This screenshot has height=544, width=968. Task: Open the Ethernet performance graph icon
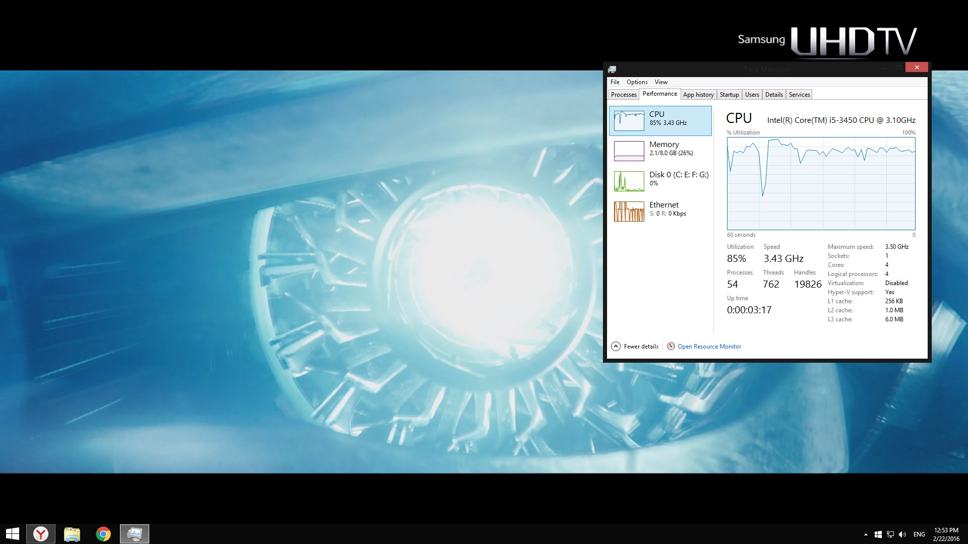click(x=629, y=212)
